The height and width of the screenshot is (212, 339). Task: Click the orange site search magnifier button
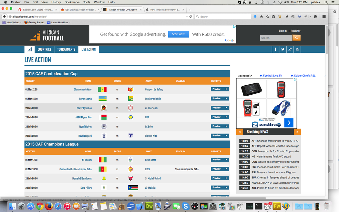click(x=296, y=38)
